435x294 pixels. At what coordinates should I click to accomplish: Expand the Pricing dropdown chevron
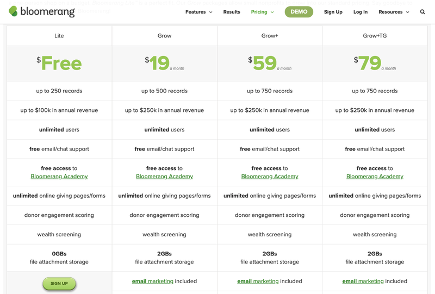point(272,12)
